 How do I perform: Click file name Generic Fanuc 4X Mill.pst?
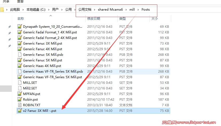pyautogui.click(x=43, y=49)
